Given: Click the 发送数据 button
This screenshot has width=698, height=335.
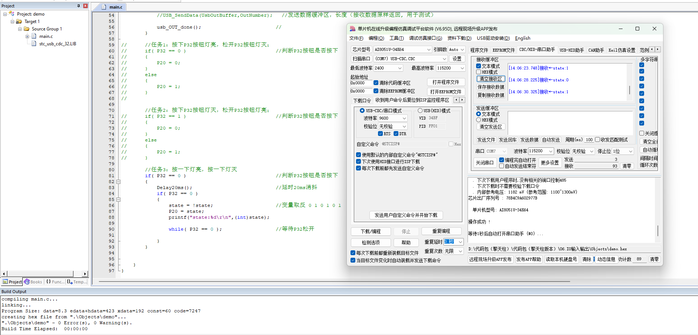Looking at the screenshot, I should point(529,140).
